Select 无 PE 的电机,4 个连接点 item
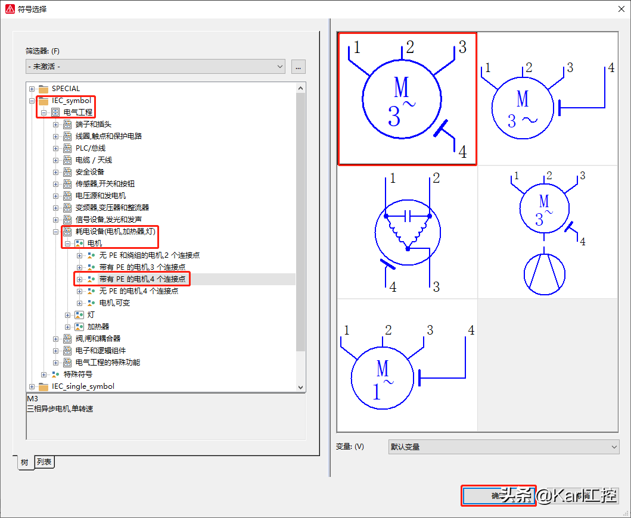The height and width of the screenshot is (518, 631). (138, 291)
